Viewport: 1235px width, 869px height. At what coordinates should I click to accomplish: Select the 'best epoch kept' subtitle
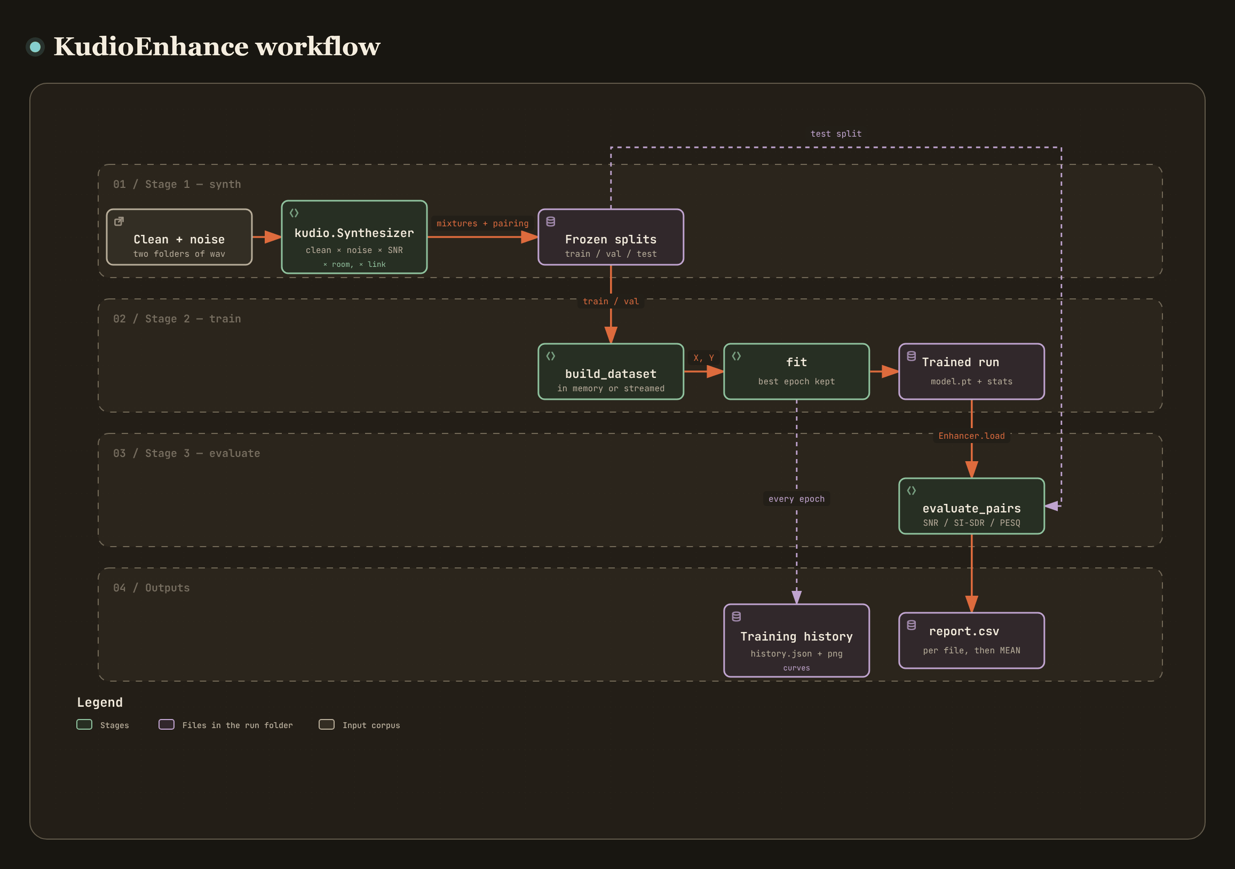tap(796, 382)
